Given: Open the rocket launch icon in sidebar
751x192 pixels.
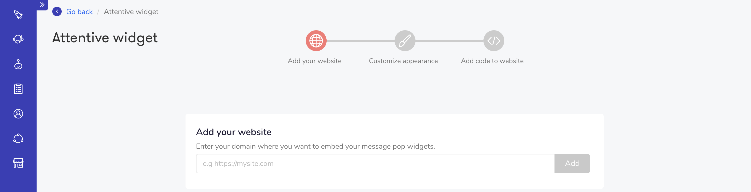Looking at the screenshot, I should click(x=18, y=15).
